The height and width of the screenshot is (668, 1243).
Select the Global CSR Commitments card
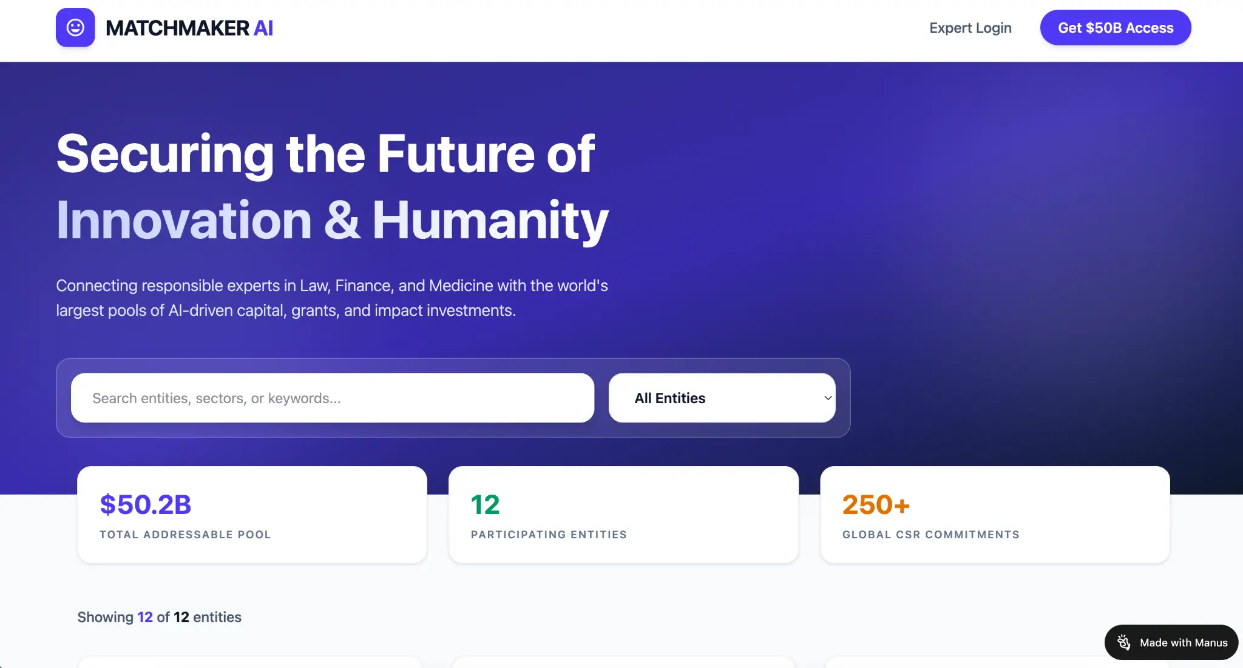[995, 515]
